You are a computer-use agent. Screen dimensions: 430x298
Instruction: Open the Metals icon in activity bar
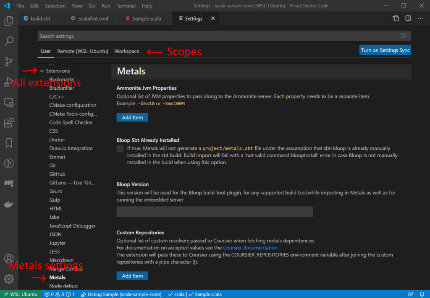click(x=9, y=184)
